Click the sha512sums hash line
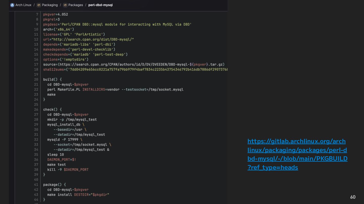 tap(135, 69)
